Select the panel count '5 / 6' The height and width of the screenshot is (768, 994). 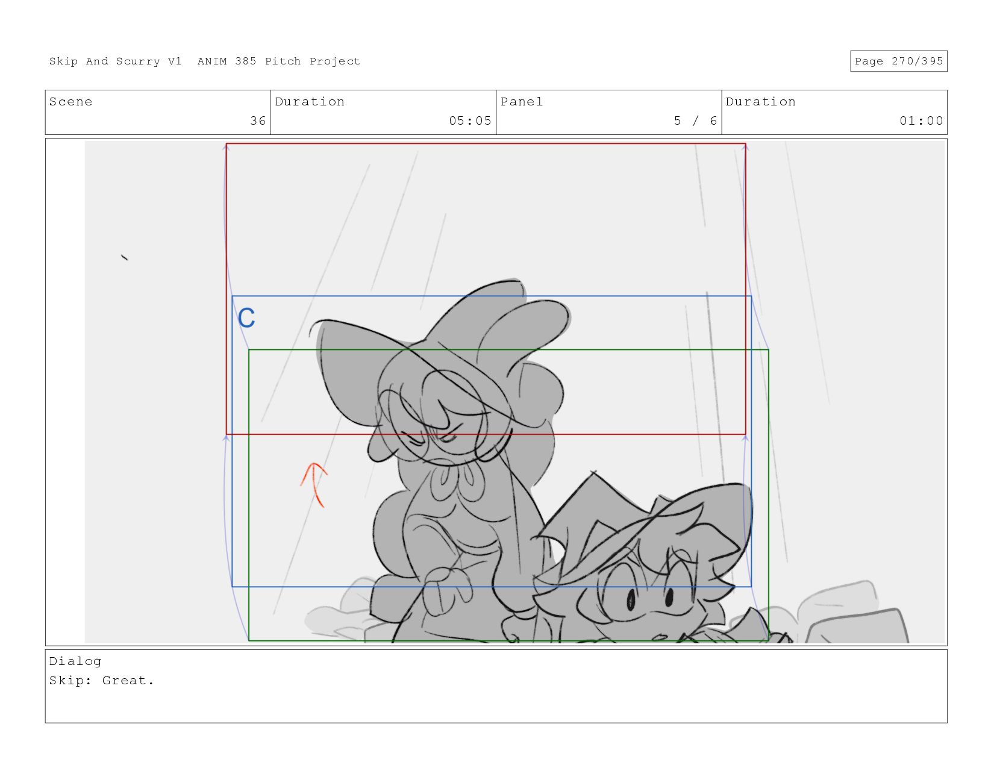point(695,121)
